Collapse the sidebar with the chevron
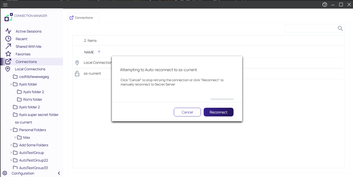 point(59,173)
